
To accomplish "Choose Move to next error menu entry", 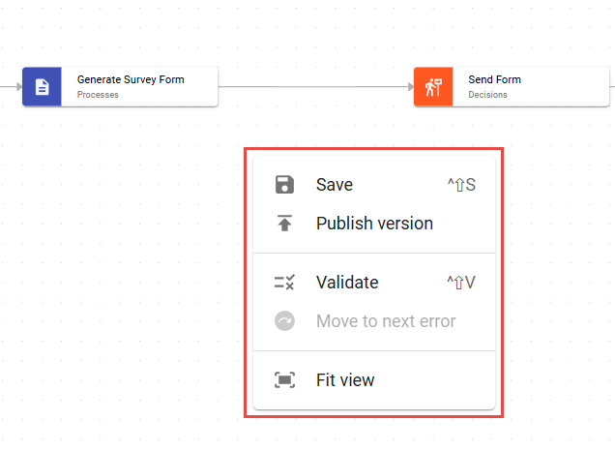I will 386,321.
